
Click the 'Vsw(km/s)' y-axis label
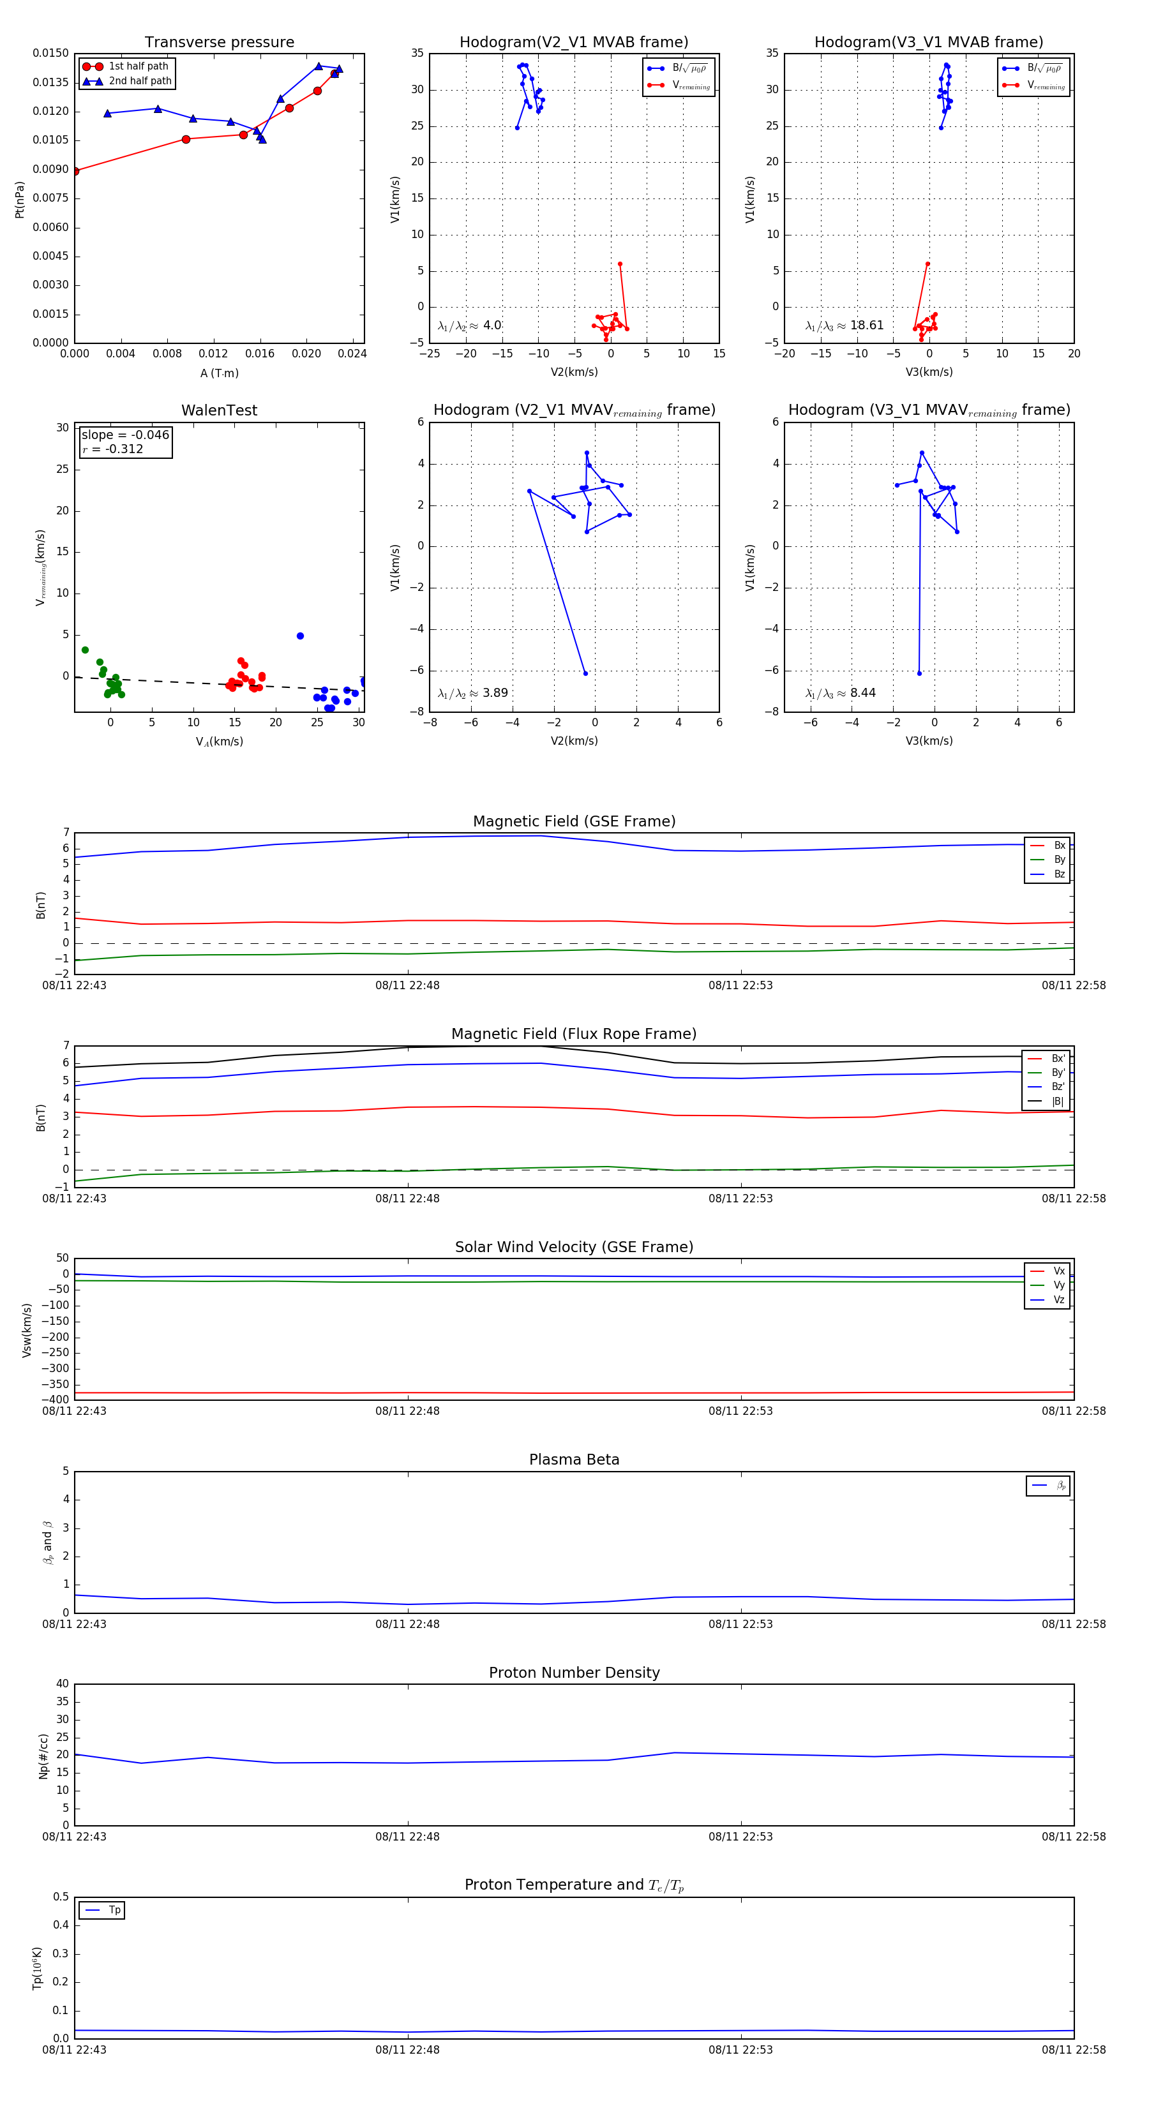26,1330
